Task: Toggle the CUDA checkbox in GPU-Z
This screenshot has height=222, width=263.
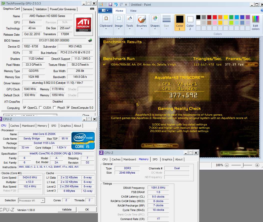Action: point(40,108)
